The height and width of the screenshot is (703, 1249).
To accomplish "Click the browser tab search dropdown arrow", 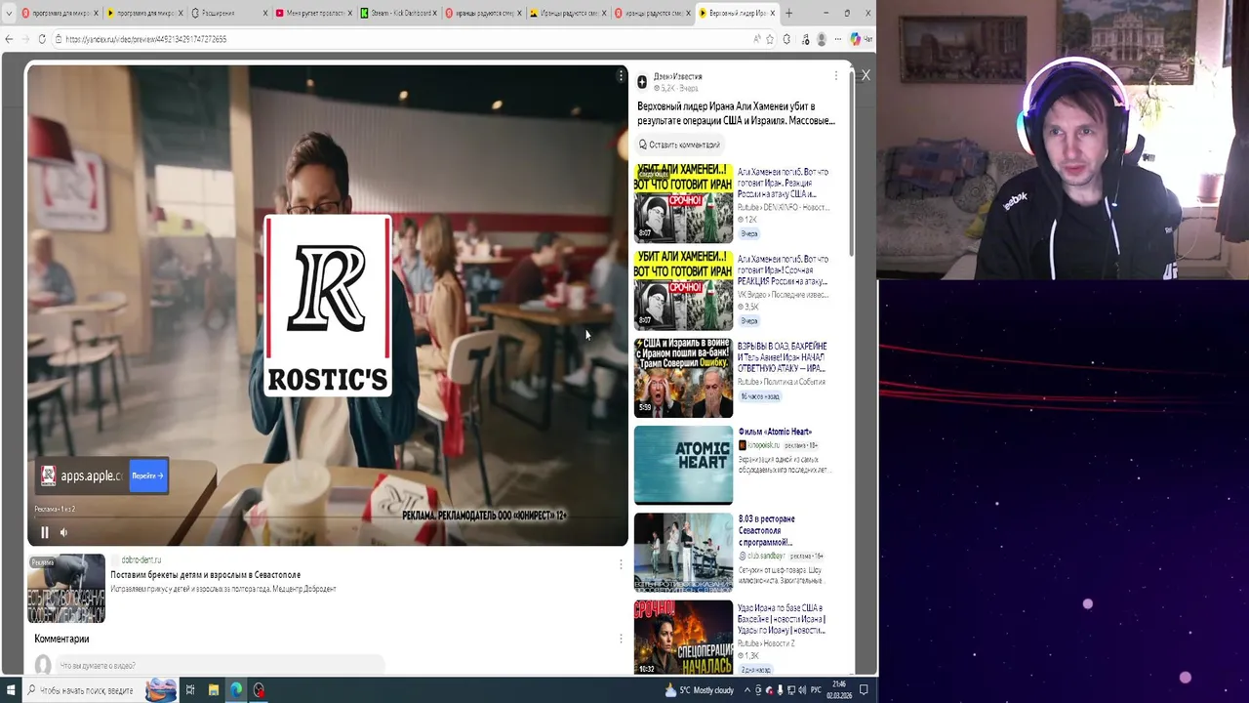I will (x=9, y=14).
